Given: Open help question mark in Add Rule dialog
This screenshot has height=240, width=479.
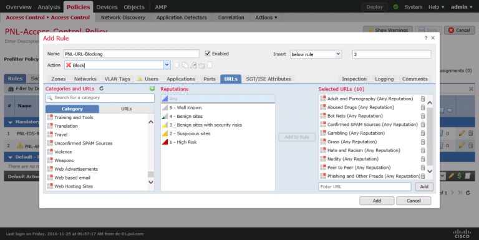Looking at the screenshot, I should 426,38.
